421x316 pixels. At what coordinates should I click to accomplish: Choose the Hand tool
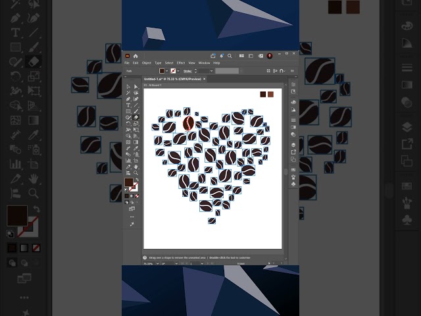pos(136,167)
